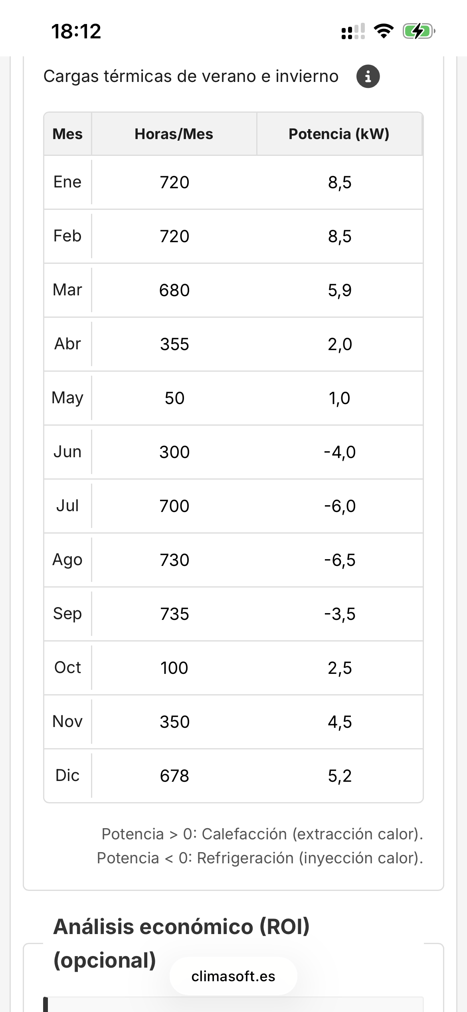The image size is (467, 1012).
Task: Click the Potencia (kW) column header
Action: 339,134
